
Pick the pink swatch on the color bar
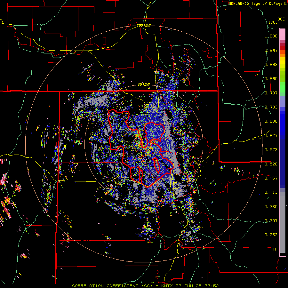[x=283, y=34]
